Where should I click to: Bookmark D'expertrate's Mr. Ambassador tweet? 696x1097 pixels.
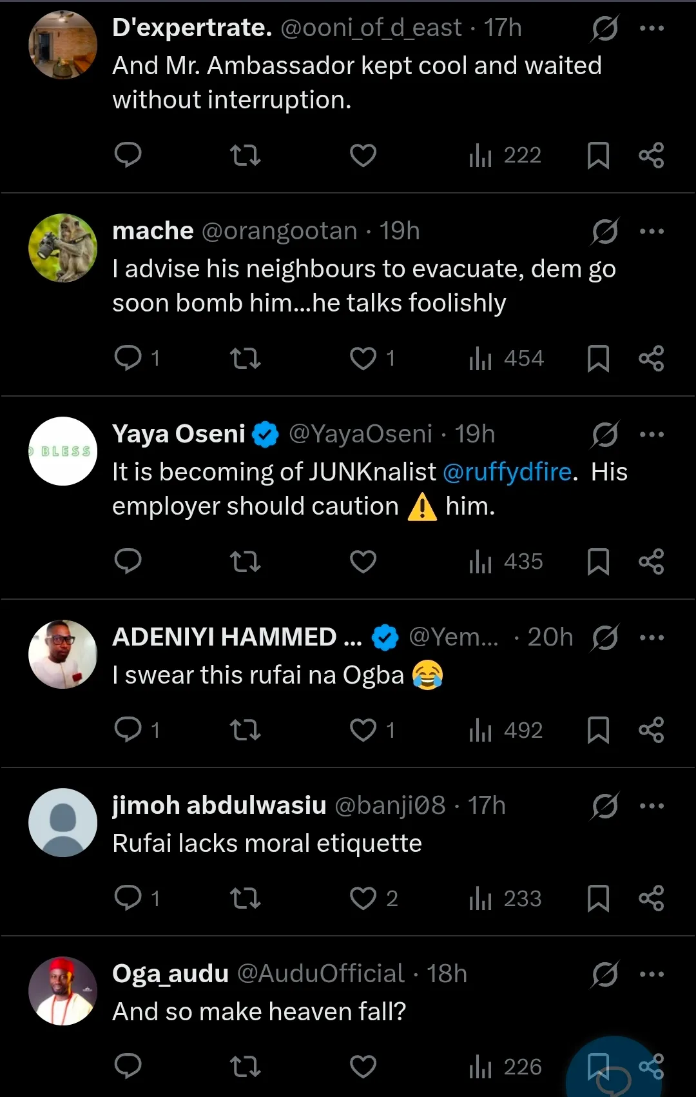pos(598,155)
